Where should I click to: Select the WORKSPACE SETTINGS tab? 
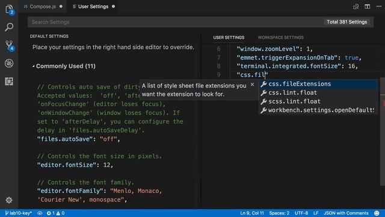[281, 37]
